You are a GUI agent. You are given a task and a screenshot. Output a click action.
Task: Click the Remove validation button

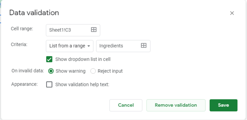[x=176, y=105]
